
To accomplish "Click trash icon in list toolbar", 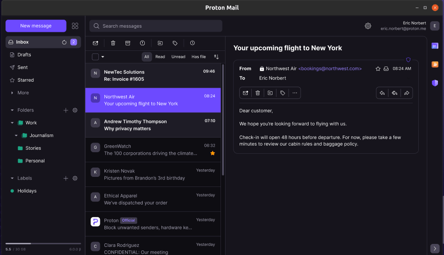I will click(113, 43).
